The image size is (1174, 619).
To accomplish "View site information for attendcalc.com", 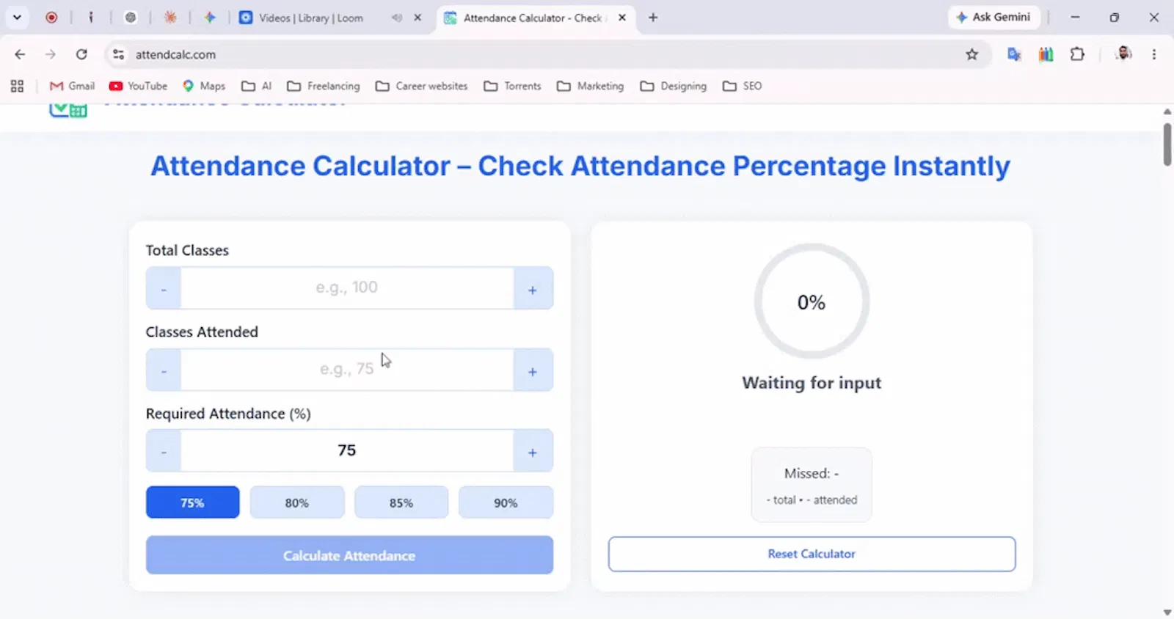I will 118,54.
